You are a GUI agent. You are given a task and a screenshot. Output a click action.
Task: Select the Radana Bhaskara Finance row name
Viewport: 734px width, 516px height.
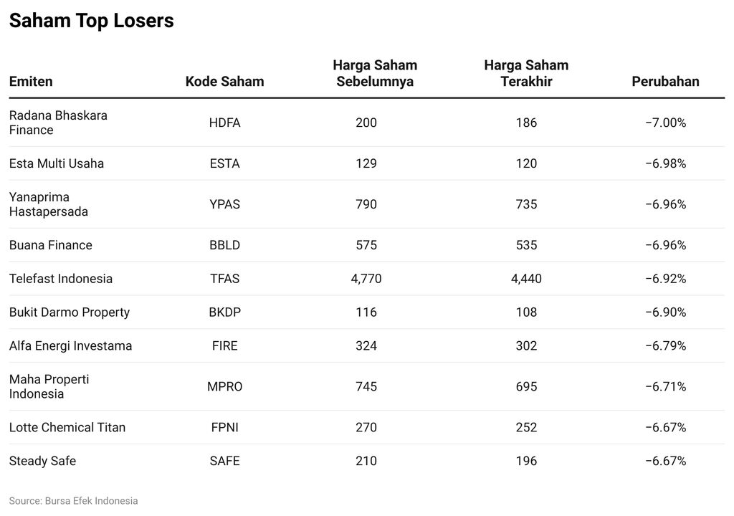[58, 123]
